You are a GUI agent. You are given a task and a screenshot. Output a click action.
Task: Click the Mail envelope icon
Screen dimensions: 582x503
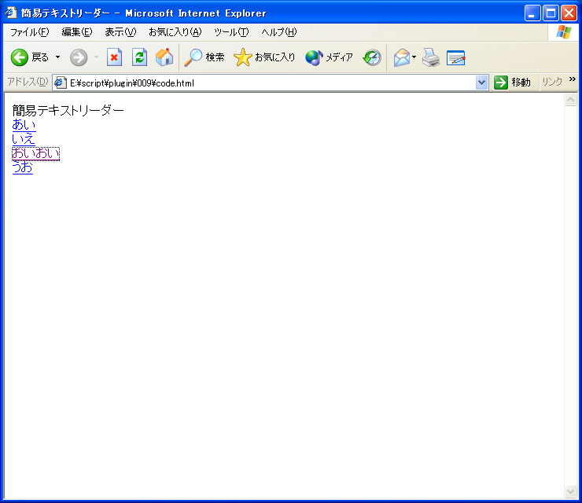click(402, 58)
